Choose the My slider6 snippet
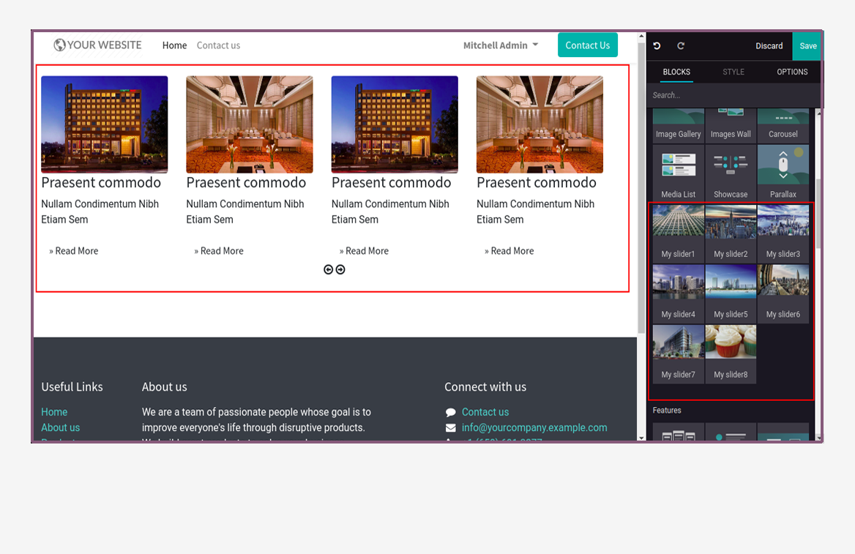Image resolution: width=855 pixels, height=554 pixels. [783, 293]
